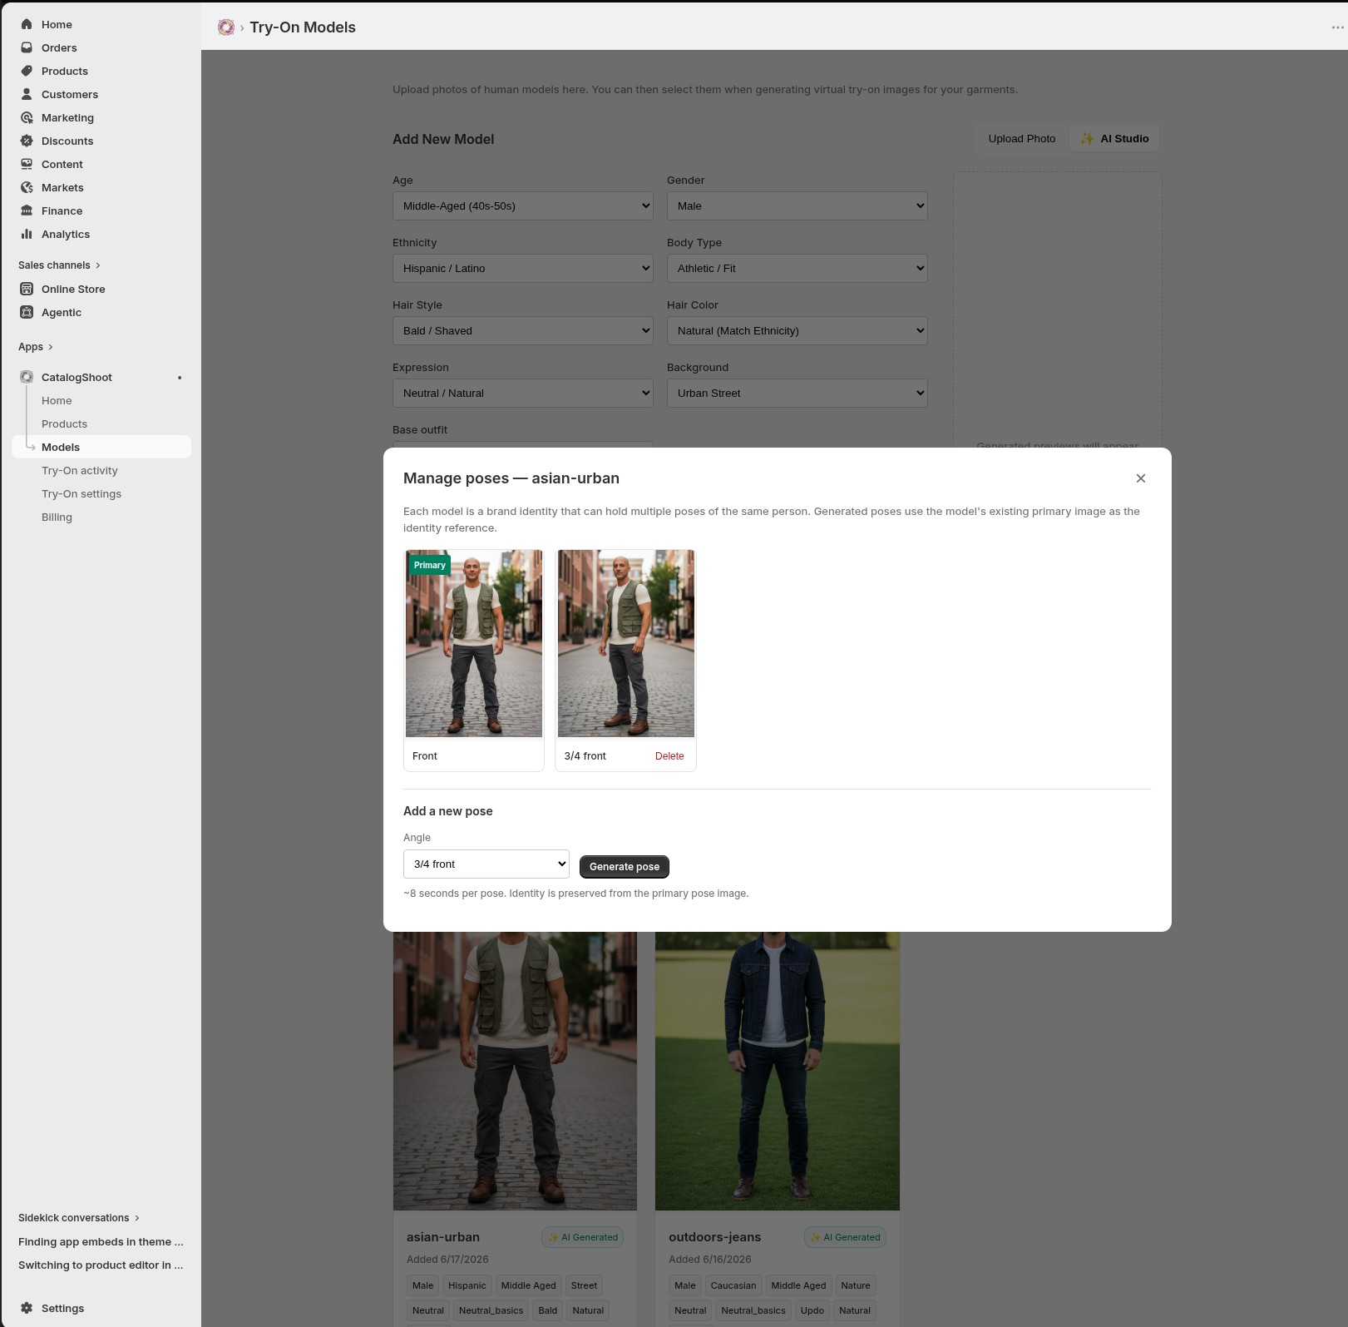Viewport: 1348px width, 1327px height.
Task: Open the Expression dropdown
Action: [x=523, y=394]
